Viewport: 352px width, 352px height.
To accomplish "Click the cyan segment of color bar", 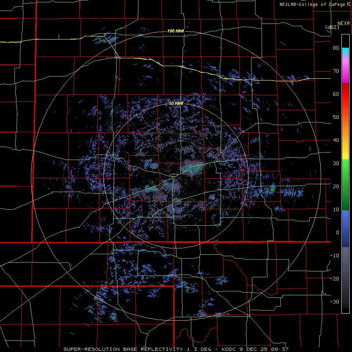I will click(x=345, y=52).
